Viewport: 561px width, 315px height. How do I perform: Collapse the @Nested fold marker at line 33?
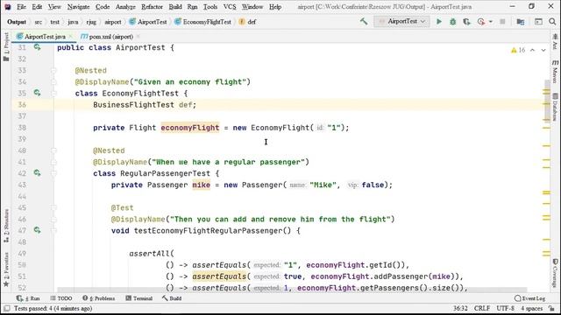[x=53, y=70]
